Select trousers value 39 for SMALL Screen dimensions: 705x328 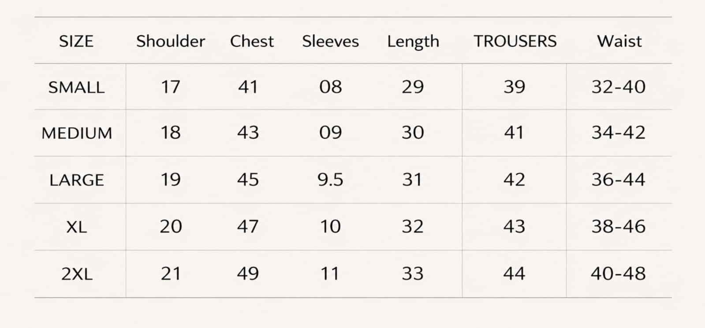pos(515,87)
